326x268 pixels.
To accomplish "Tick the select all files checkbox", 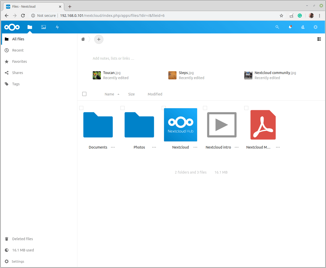I will click(84, 94).
